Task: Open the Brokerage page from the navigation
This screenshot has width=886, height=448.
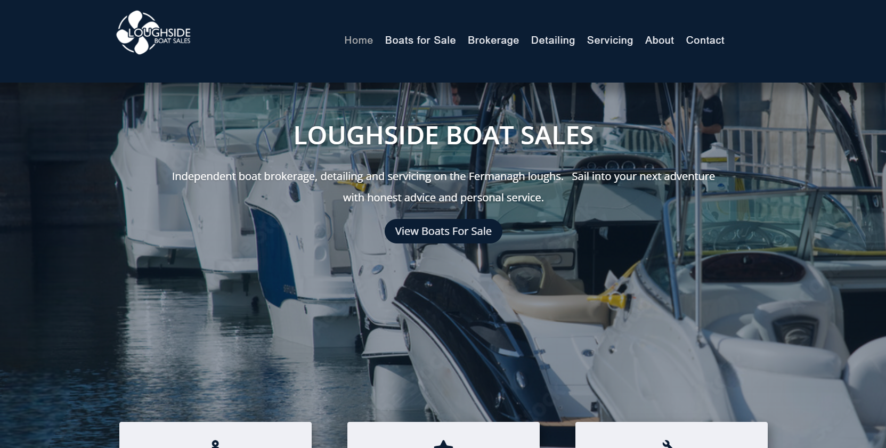Action: coord(493,40)
